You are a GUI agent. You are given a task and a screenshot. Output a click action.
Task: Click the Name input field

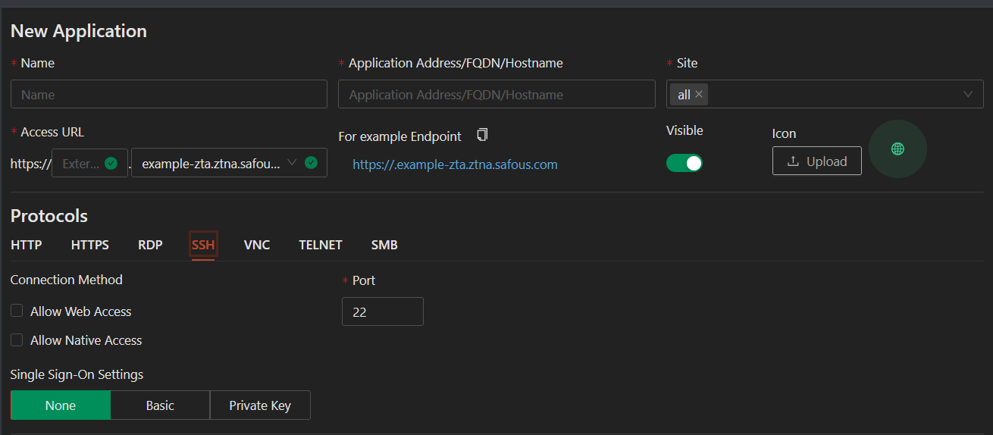tap(169, 94)
